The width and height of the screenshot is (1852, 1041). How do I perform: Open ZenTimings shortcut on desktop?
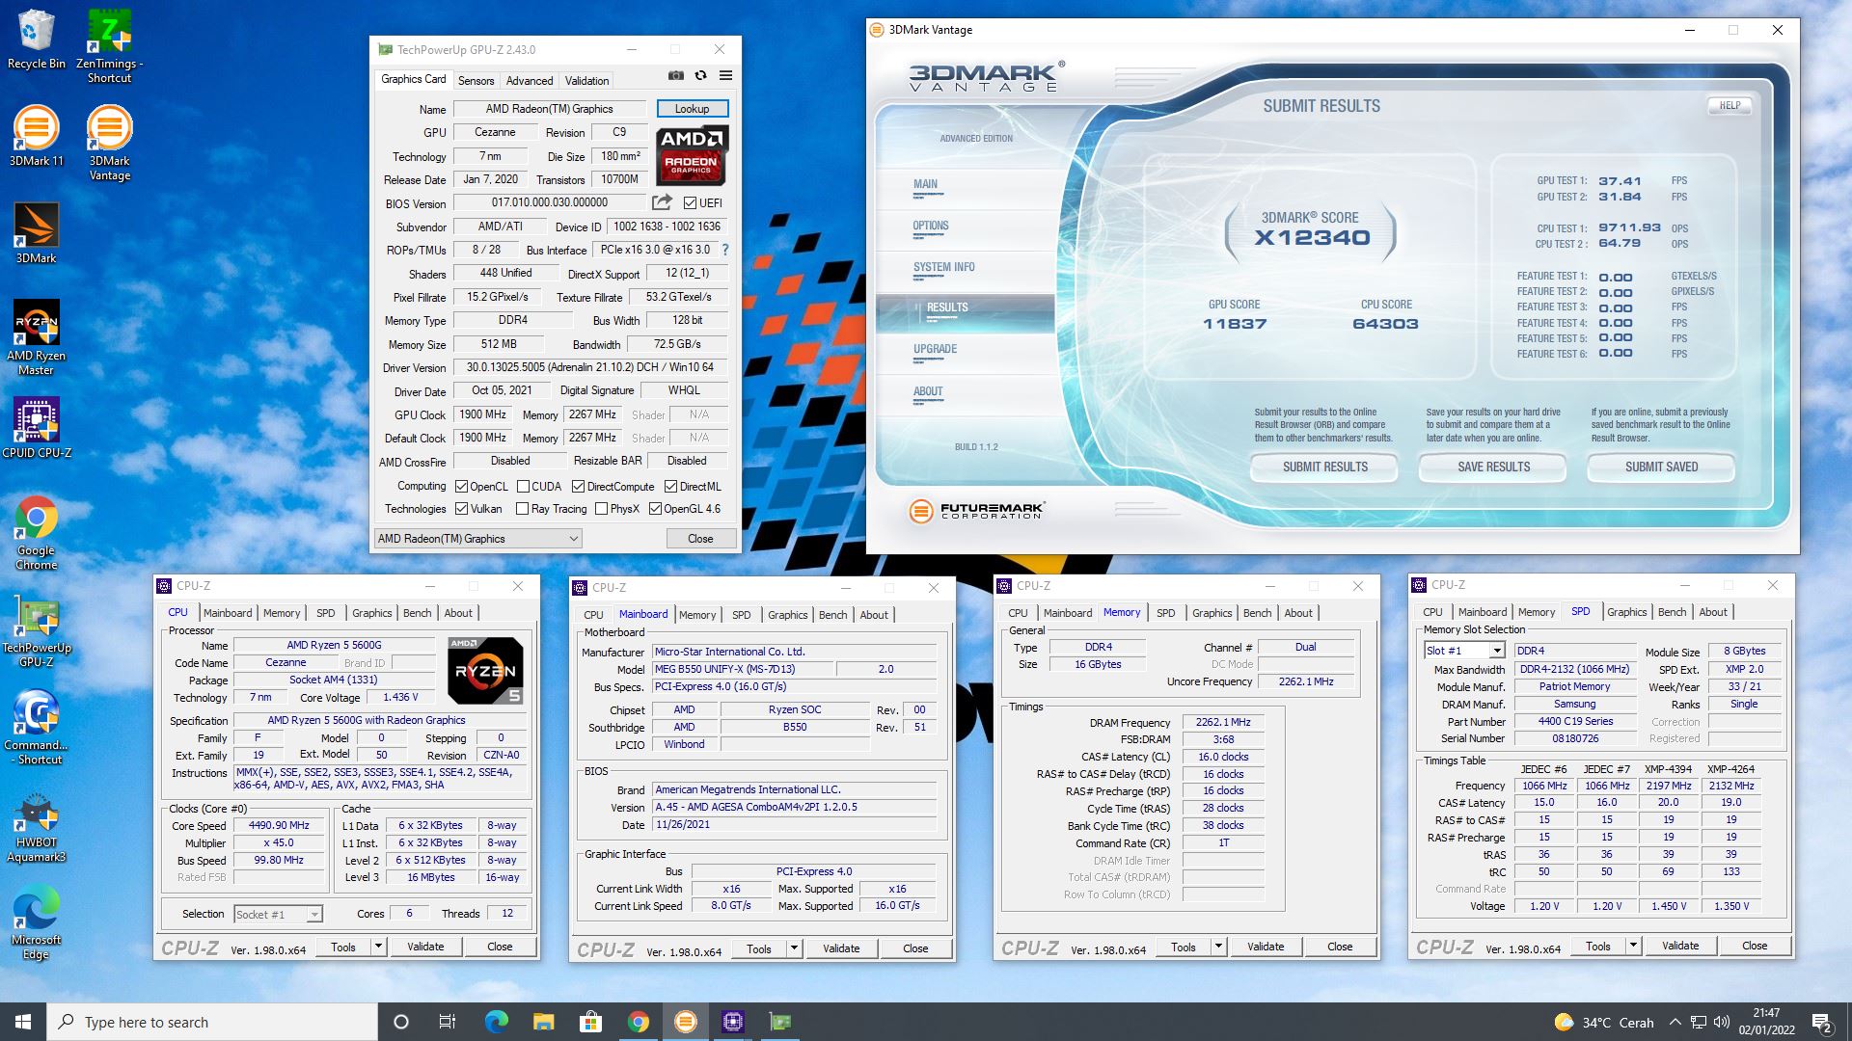pos(109,46)
